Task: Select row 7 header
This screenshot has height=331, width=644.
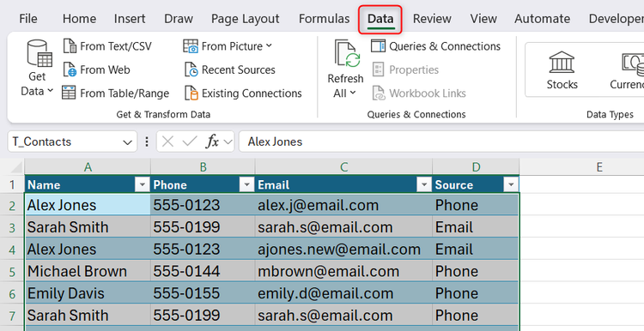Action: point(12,316)
